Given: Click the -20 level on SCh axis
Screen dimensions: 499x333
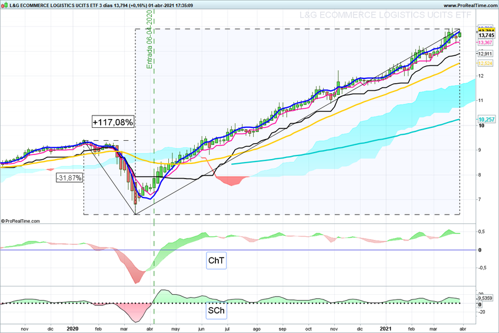Looking at the screenshot, I should (481, 312).
